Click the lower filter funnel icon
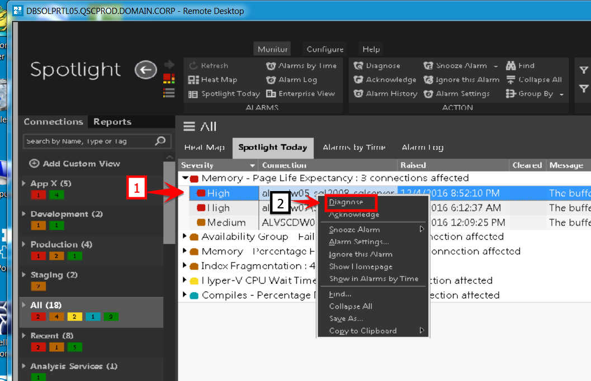591x381 pixels. 584,88
